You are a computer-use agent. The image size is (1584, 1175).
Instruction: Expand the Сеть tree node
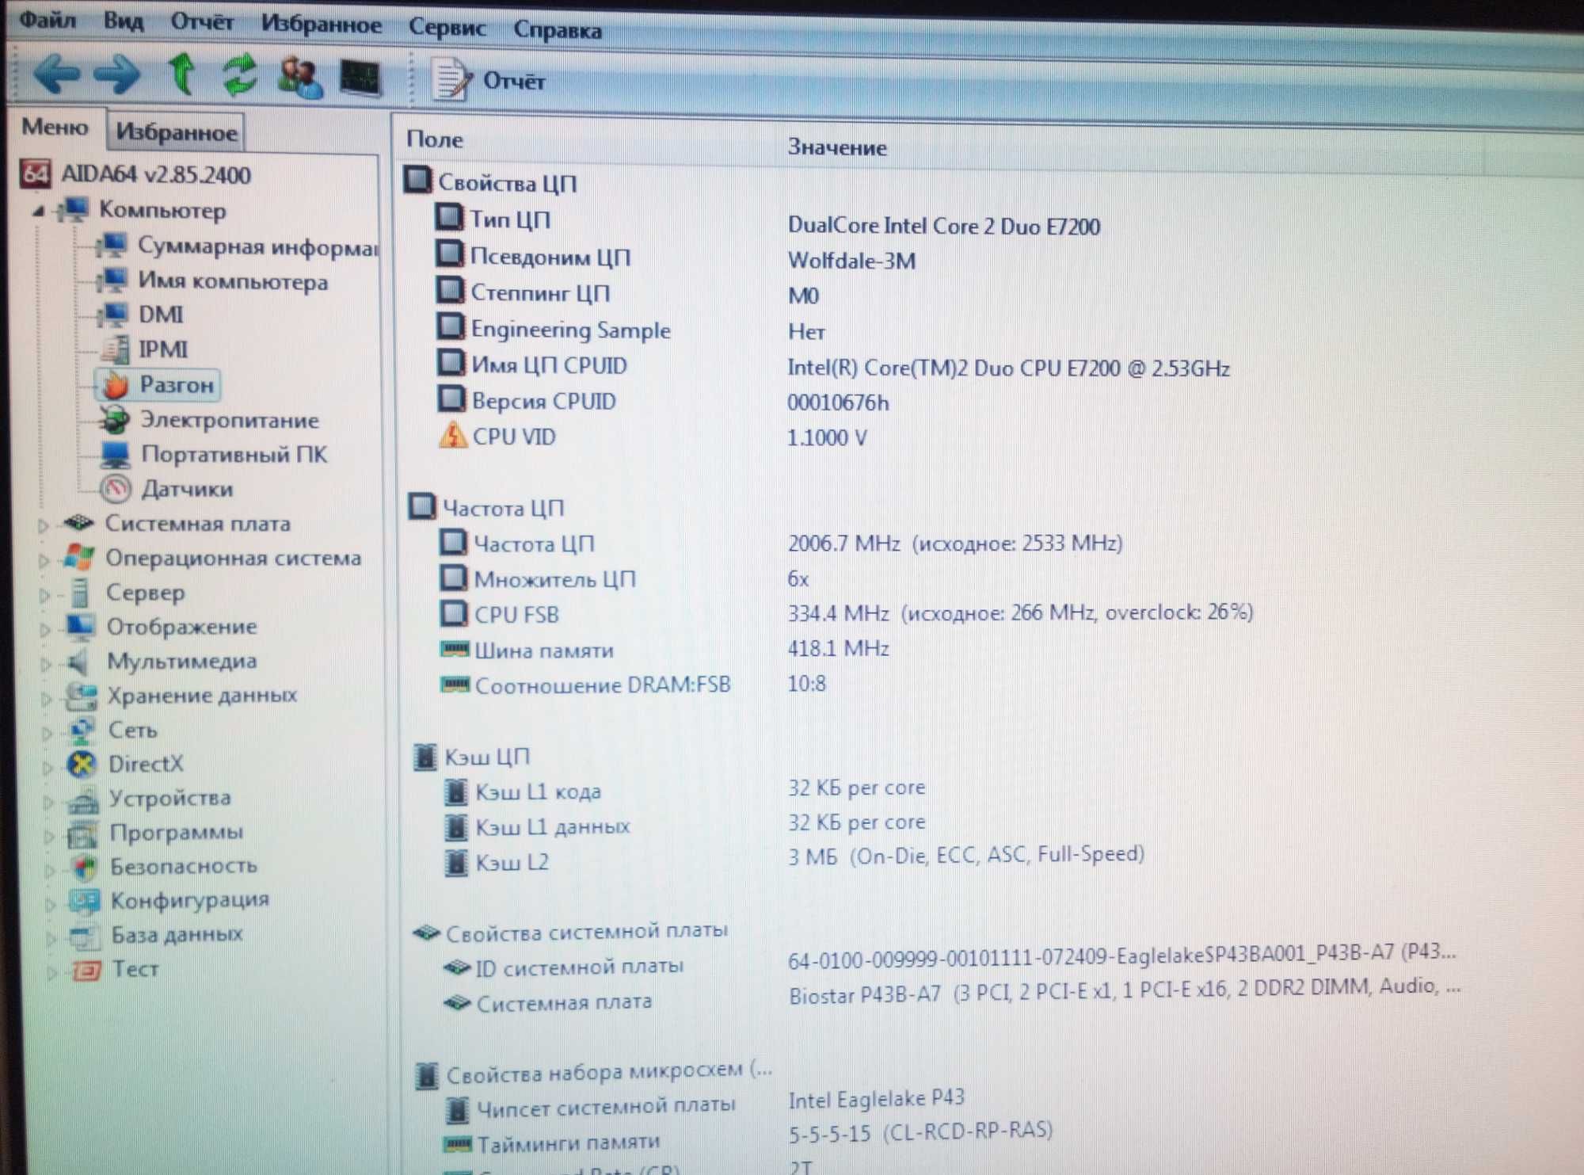click(x=48, y=732)
